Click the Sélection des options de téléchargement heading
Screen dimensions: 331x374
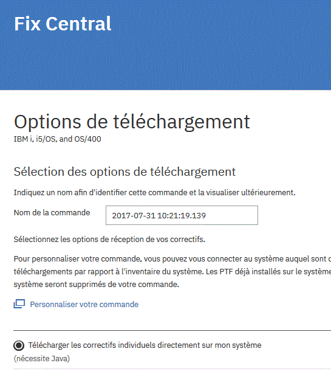125,171
